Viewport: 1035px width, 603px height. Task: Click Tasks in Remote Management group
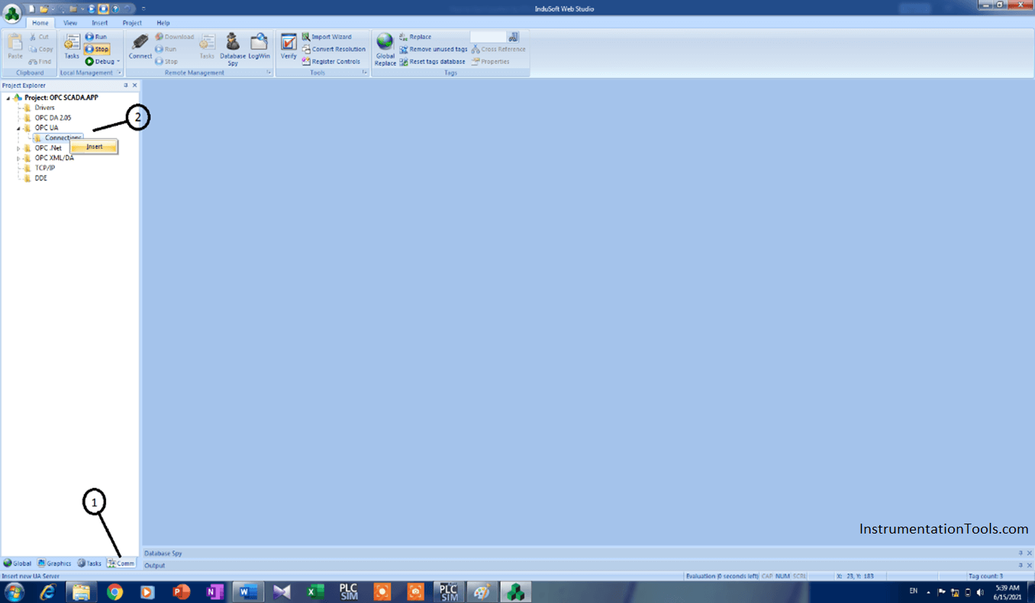click(x=207, y=47)
